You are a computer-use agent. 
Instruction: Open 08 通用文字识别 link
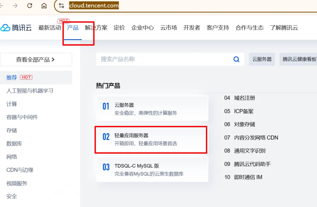(245, 151)
